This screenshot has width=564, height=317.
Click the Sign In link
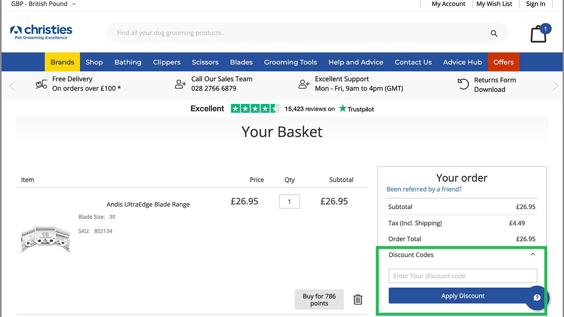coord(536,4)
